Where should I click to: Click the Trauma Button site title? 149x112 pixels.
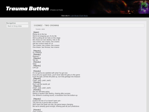(28, 9)
